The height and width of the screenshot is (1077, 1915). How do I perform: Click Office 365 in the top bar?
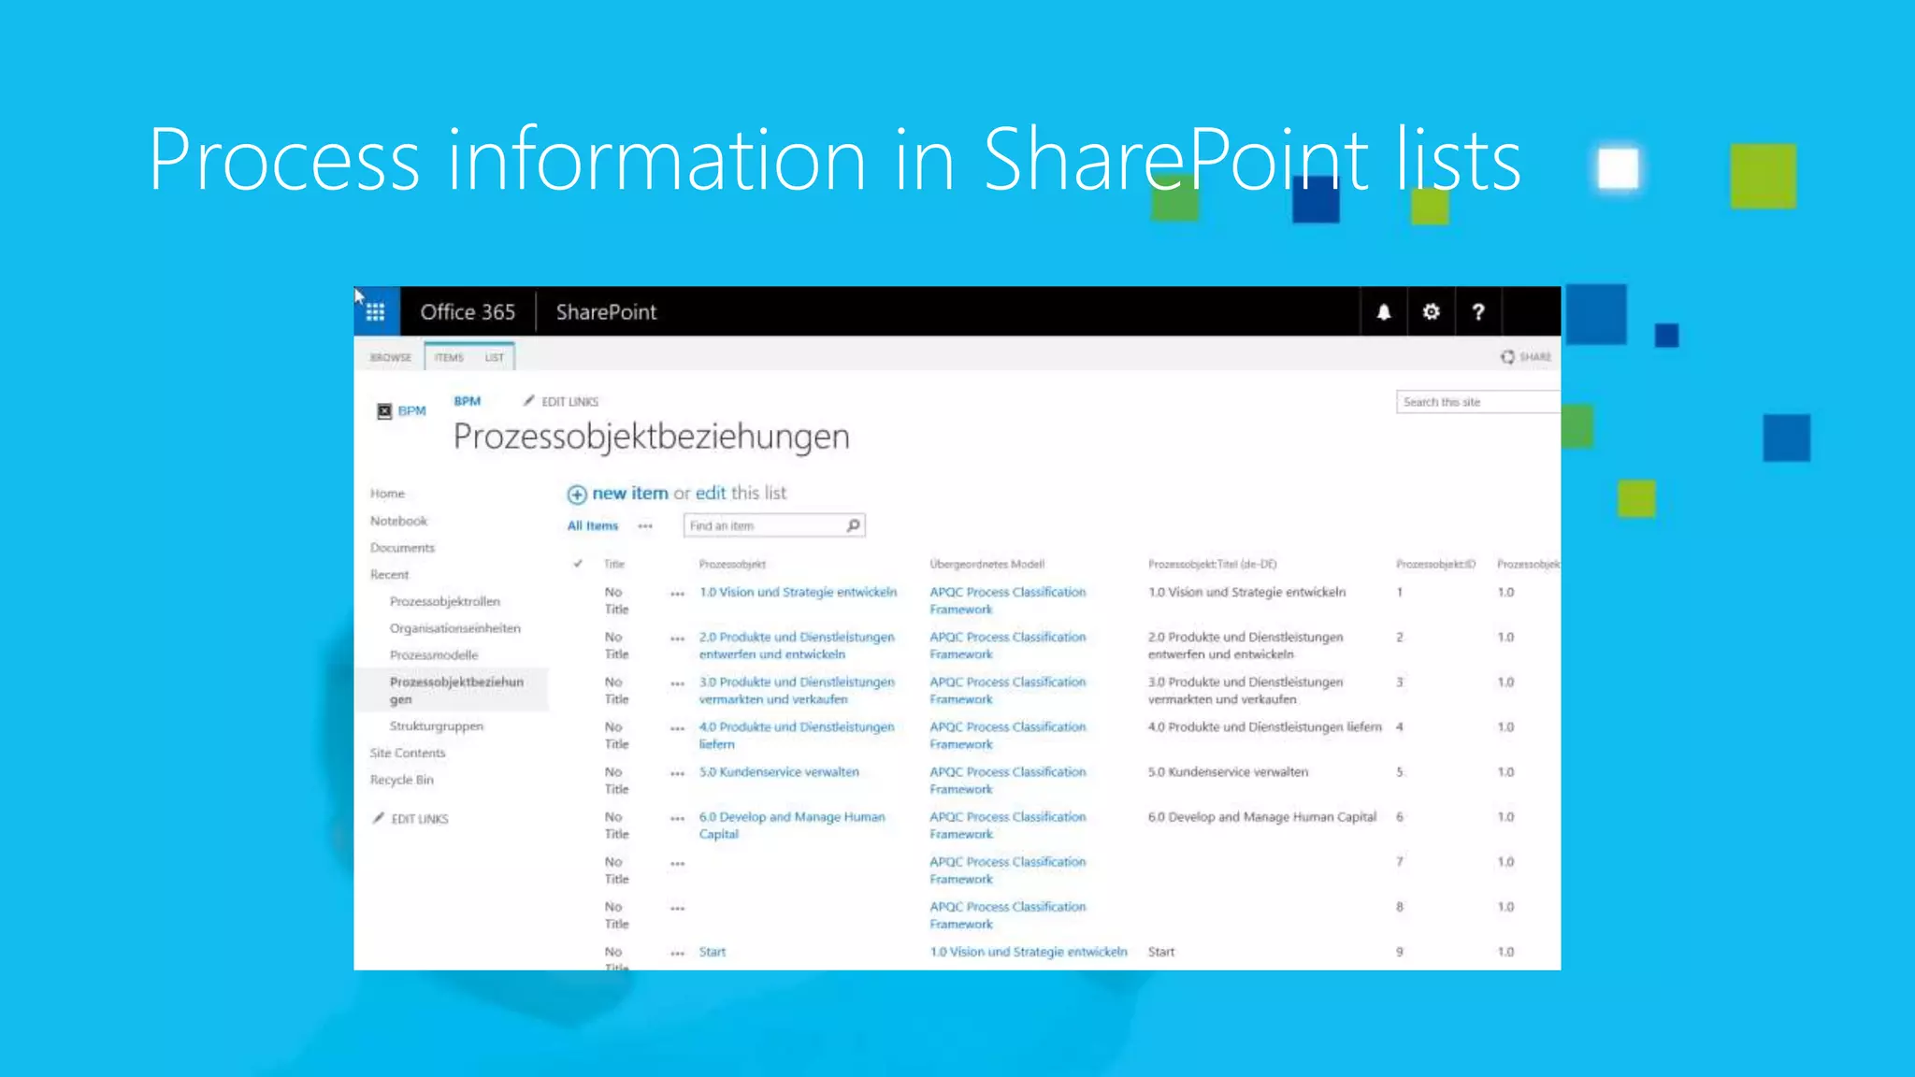pyautogui.click(x=468, y=312)
